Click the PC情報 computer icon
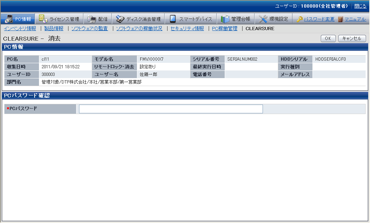 [9, 19]
